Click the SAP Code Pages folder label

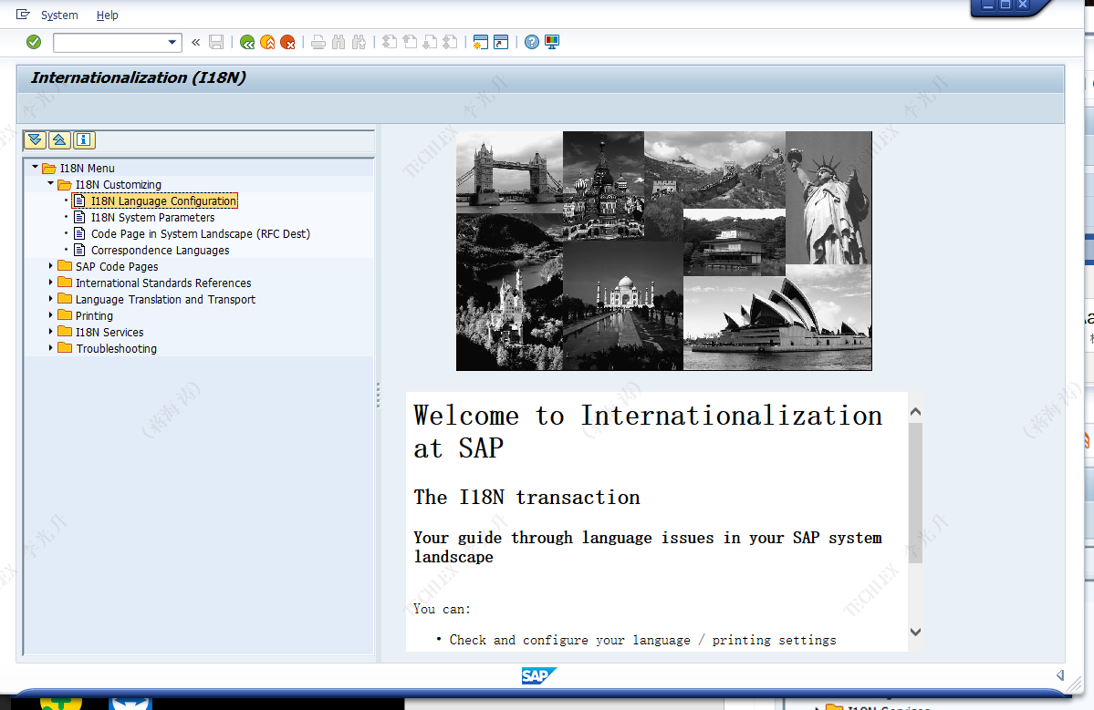click(x=117, y=266)
